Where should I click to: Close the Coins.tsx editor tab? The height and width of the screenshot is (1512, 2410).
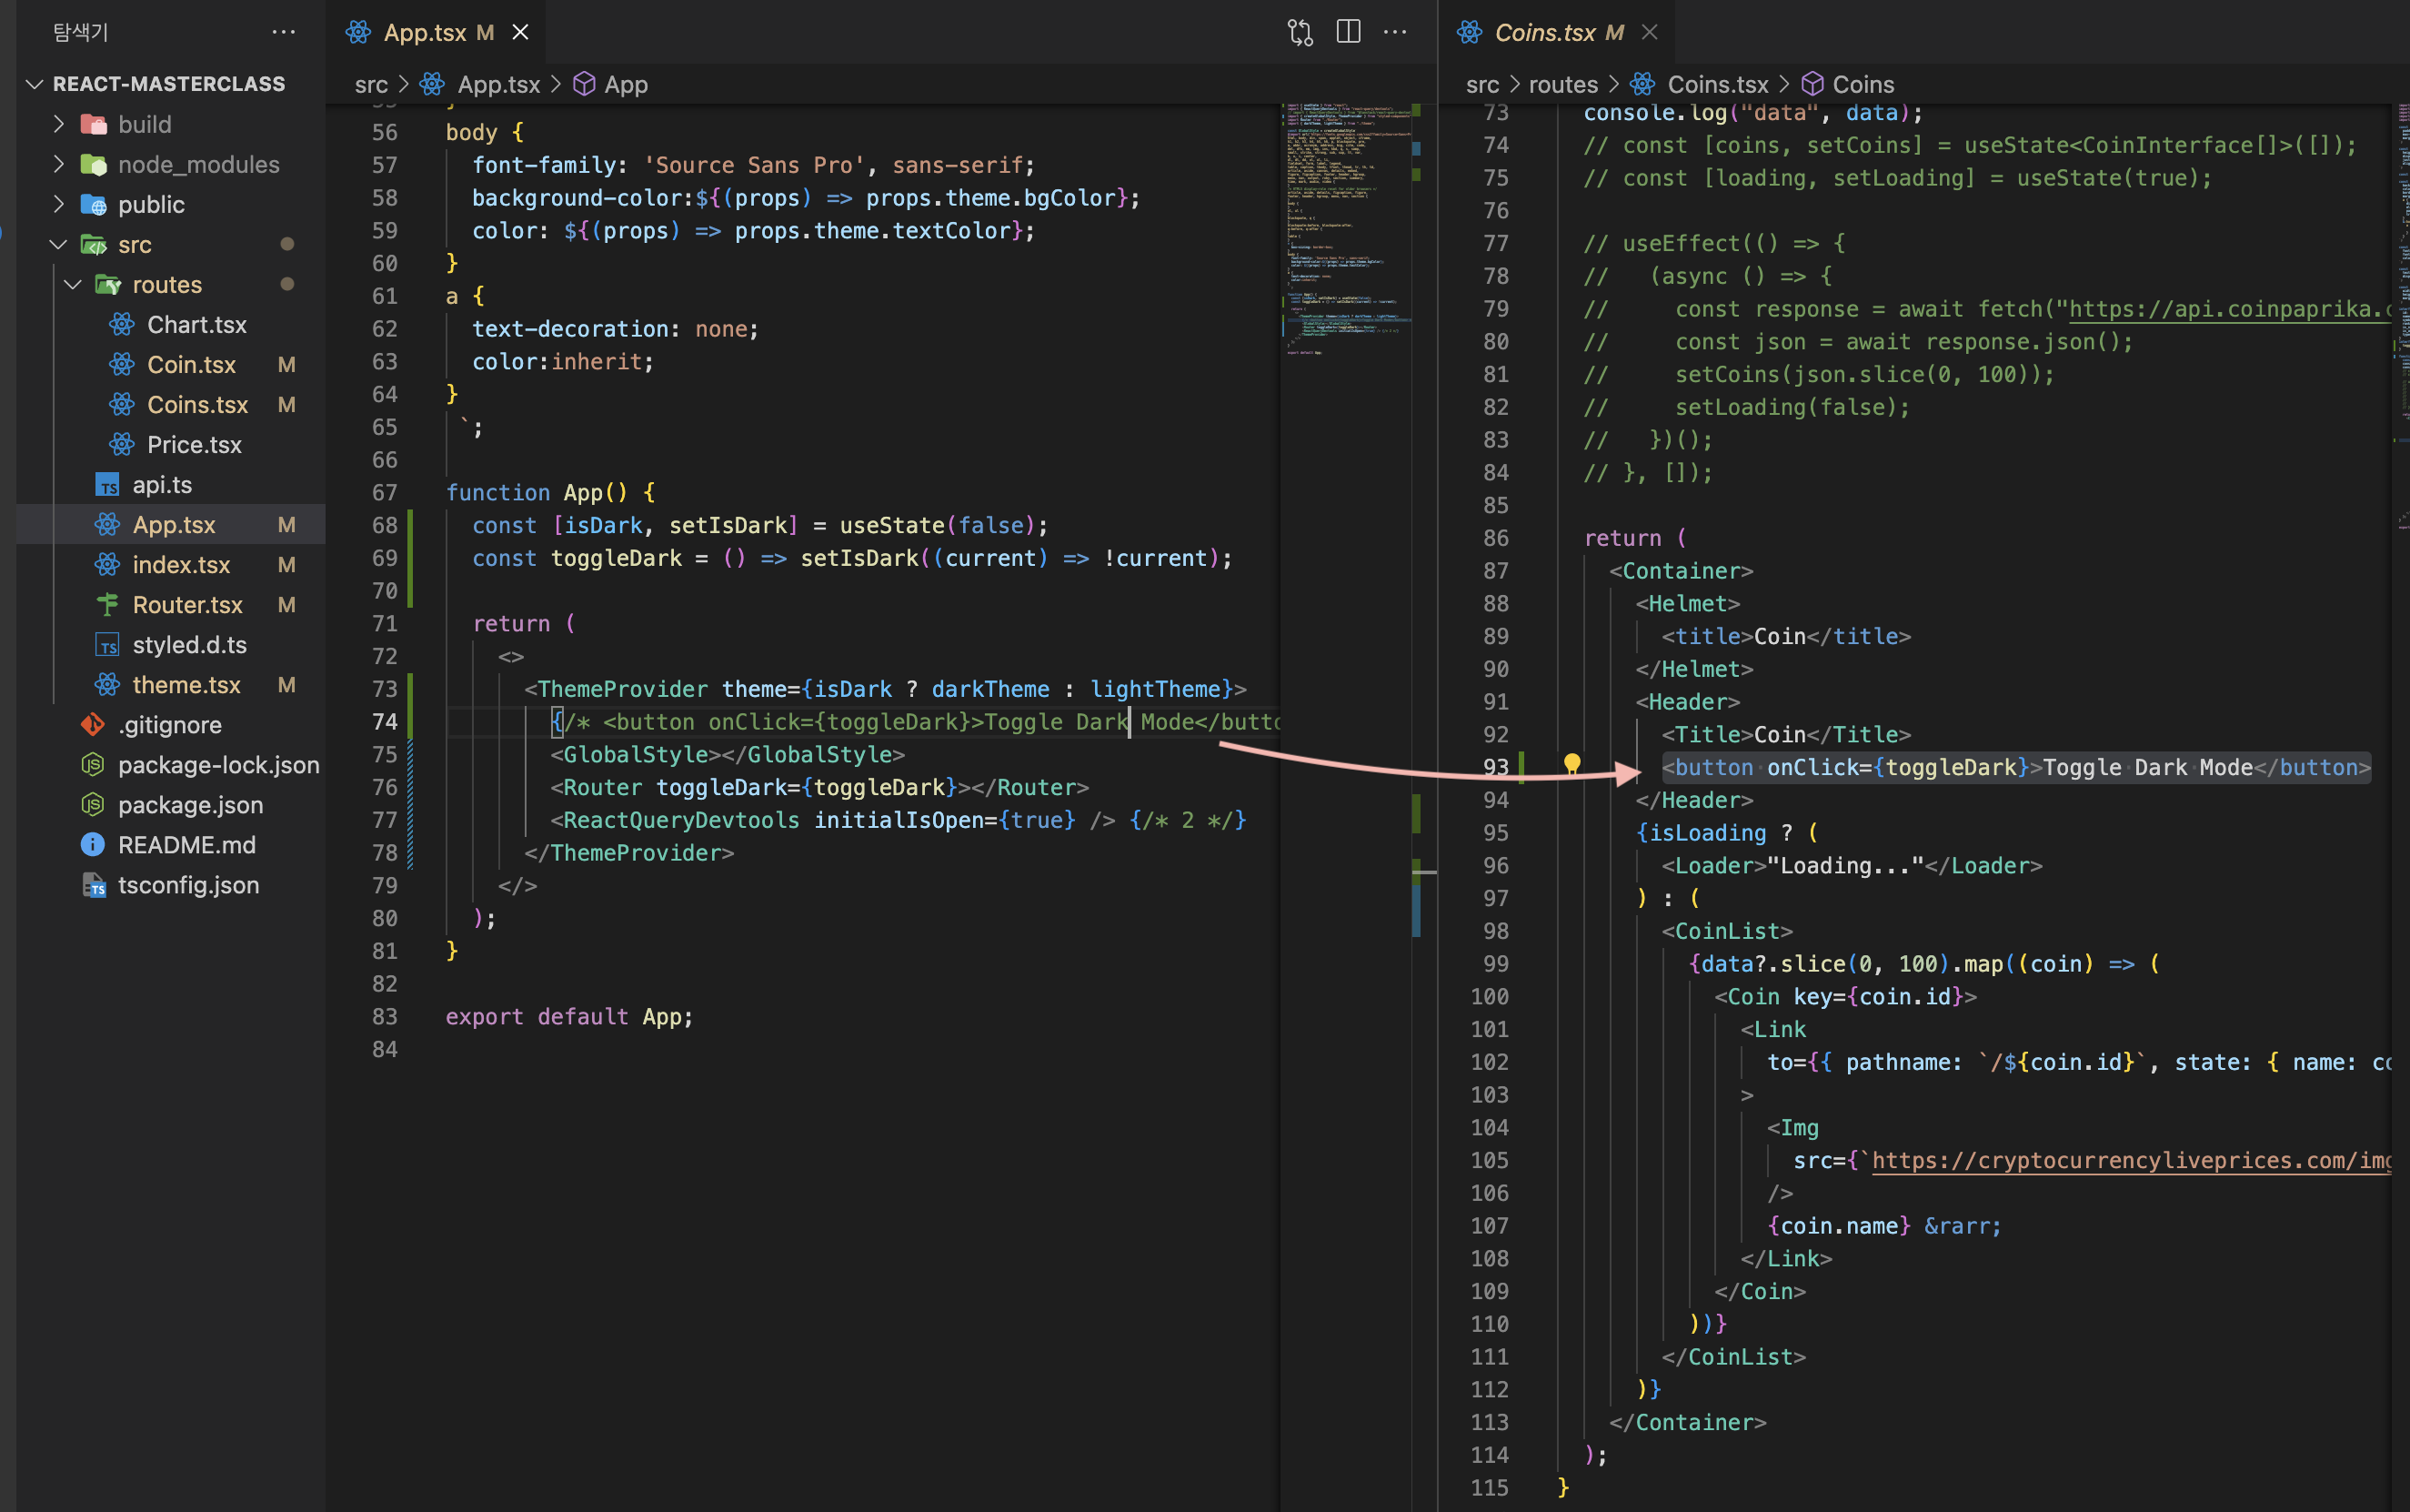[1651, 33]
